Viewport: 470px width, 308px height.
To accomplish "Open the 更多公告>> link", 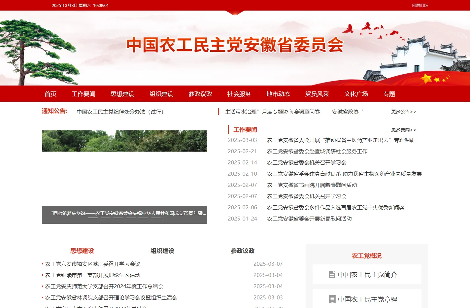I will (404, 112).
